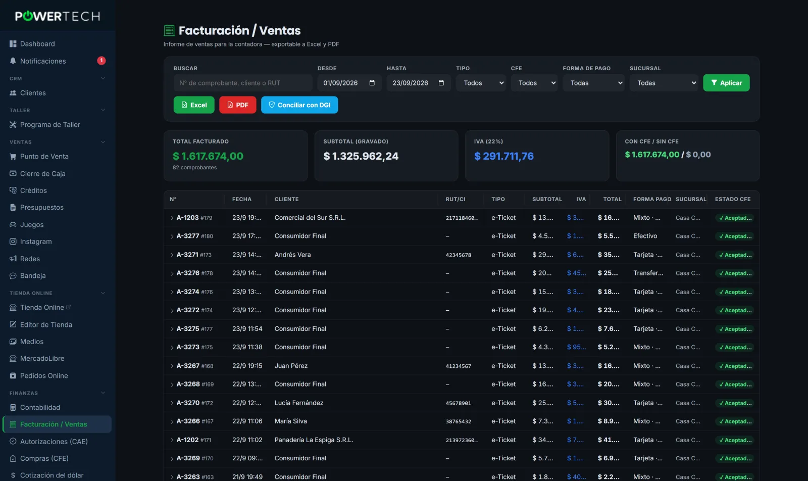Viewport: 808px width, 481px height.
Task: Click the Créditos sidebar icon
Action: pyautogui.click(x=13, y=190)
